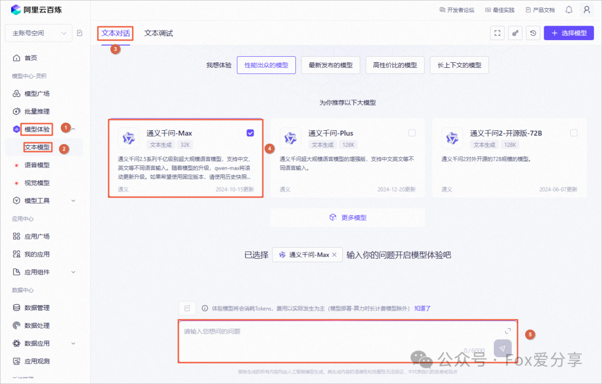
Task: Click the info icon beside token notice
Action: (x=205, y=308)
